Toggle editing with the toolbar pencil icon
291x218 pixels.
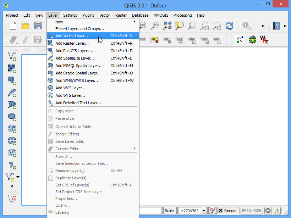pos(26,40)
